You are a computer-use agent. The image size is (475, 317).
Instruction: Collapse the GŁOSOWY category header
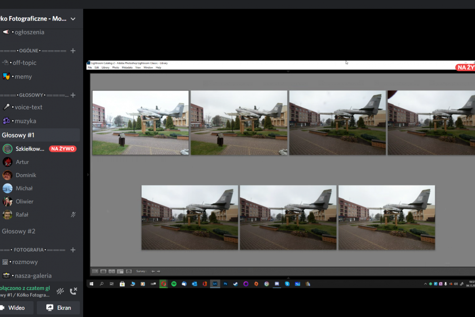pyautogui.click(x=34, y=95)
